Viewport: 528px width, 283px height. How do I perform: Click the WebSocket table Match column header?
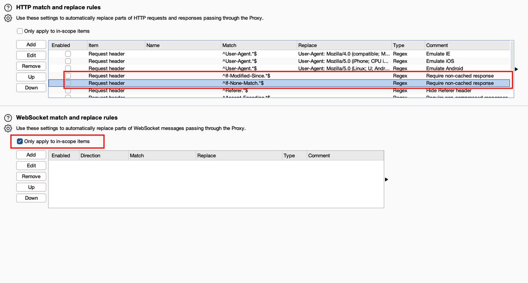click(161, 155)
